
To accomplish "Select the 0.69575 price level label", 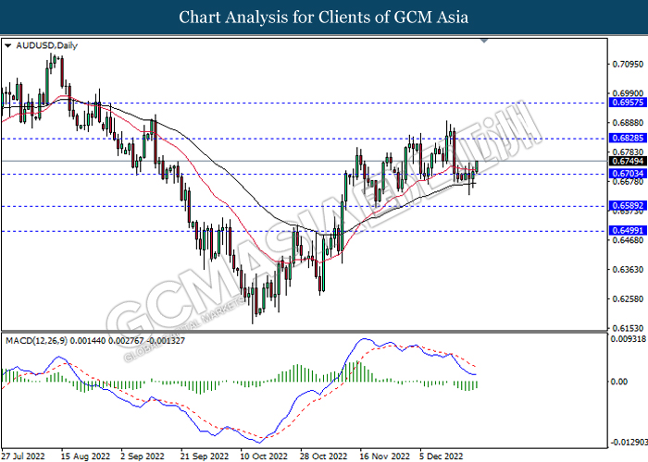I will (x=628, y=103).
